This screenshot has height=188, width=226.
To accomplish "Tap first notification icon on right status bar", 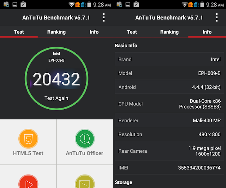I will point(119,4).
